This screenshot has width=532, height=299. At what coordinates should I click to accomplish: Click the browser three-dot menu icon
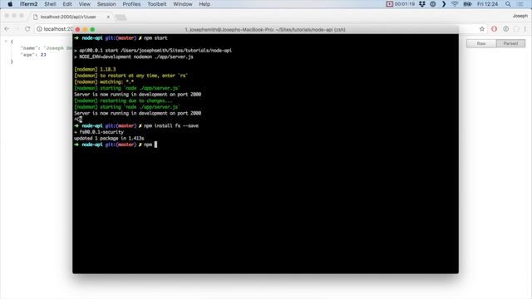pos(525,29)
